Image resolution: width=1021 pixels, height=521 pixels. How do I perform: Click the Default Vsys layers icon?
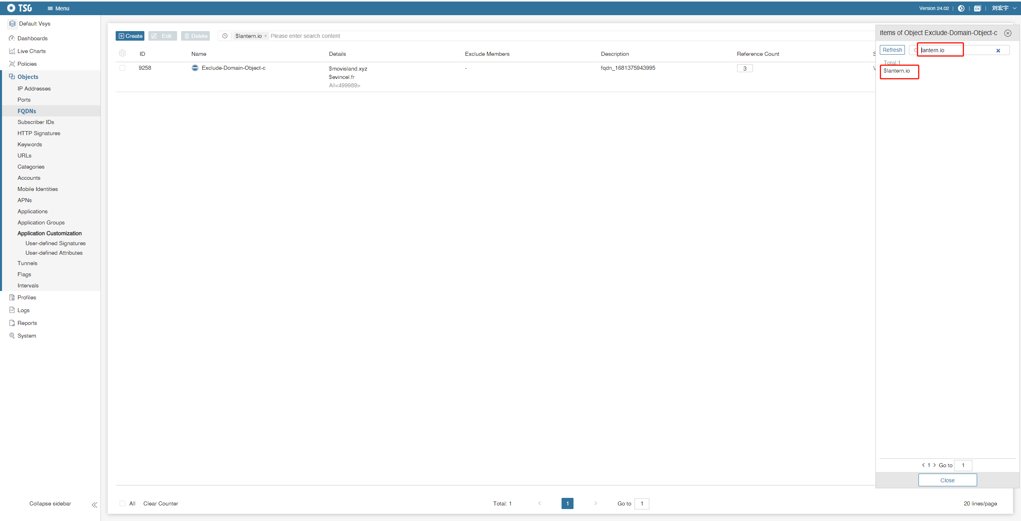(12, 24)
